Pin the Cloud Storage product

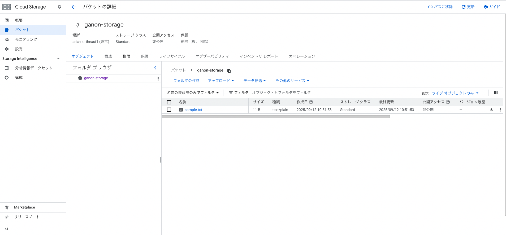(59, 7)
